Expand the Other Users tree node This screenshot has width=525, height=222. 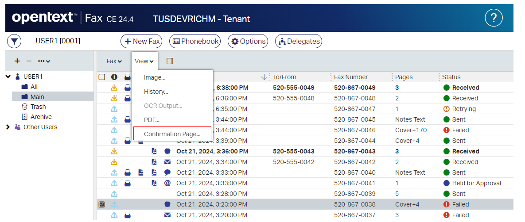click(x=8, y=127)
